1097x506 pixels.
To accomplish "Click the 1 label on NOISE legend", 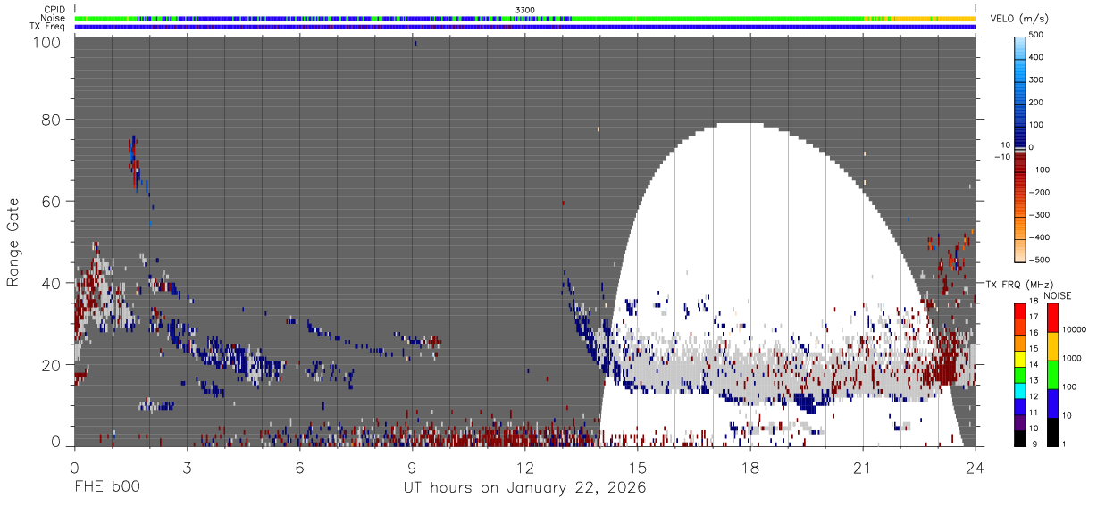I will (1063, 444).
